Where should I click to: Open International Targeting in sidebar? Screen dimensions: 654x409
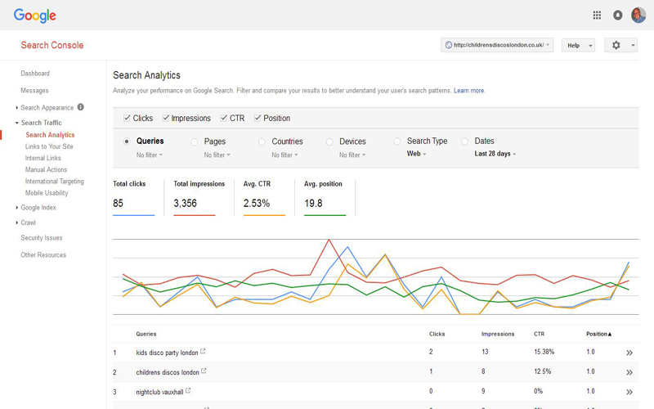click(x=54, y=182)
